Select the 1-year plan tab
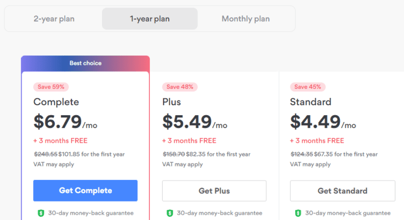This screenshot has width=404, height=220. point(150,19)
